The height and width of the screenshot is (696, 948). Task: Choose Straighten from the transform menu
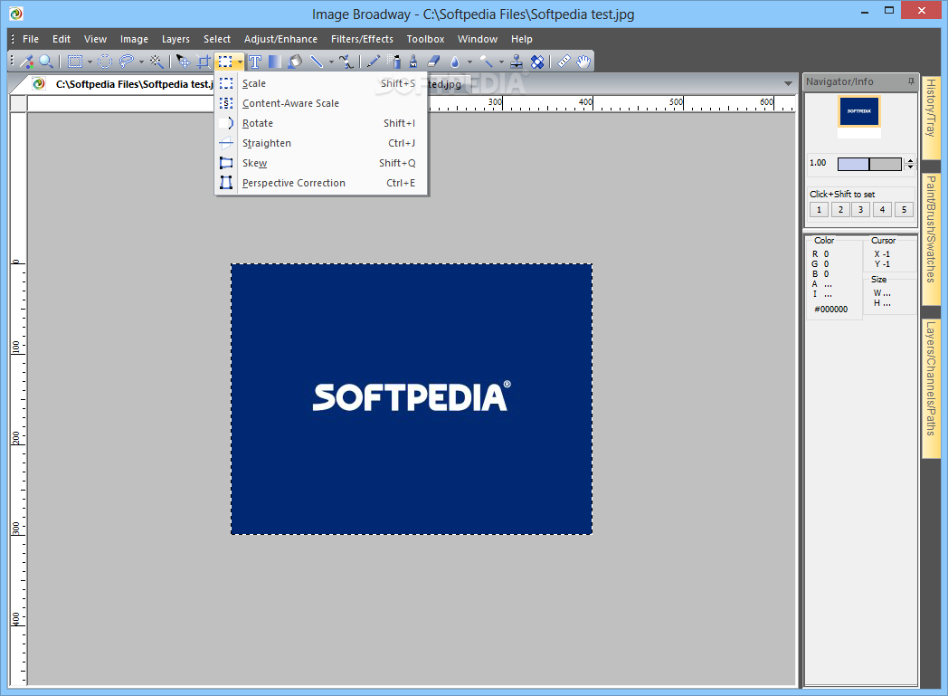pyautogui.click(x=322, y=143)
